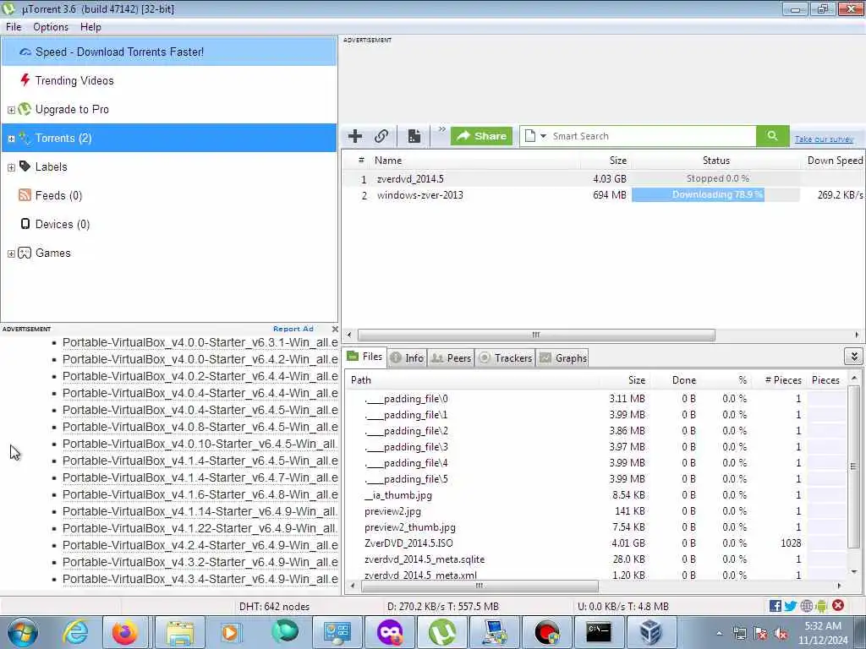Close the sidebar advertisement with X
Image resolution: width=866 pixels, height=649 pixels.
(x=335, y=329)
